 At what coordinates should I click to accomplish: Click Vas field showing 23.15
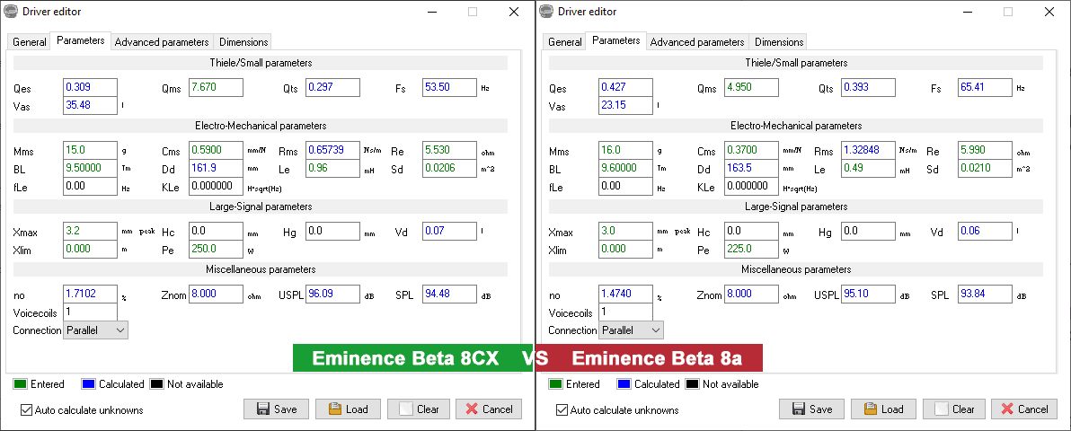pos(625,105)
